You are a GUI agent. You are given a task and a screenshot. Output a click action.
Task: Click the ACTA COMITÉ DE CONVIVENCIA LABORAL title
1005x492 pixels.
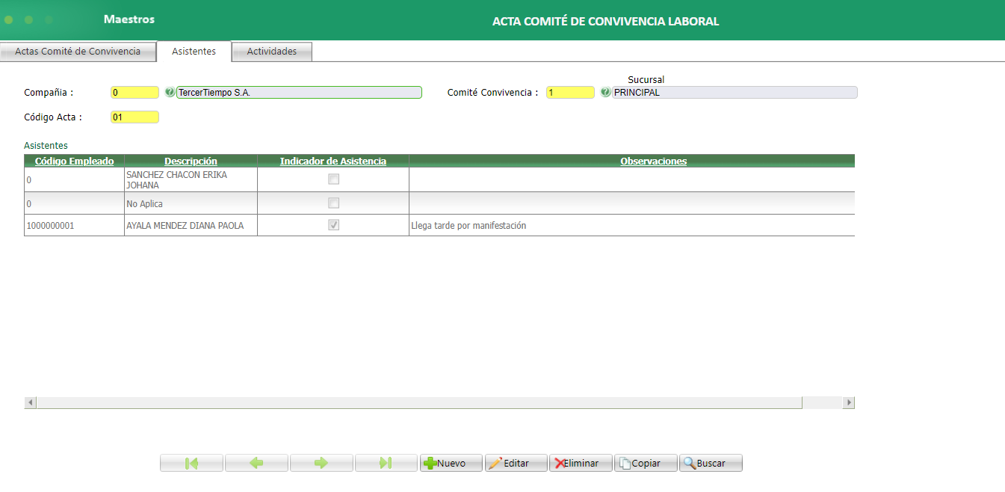605,21
